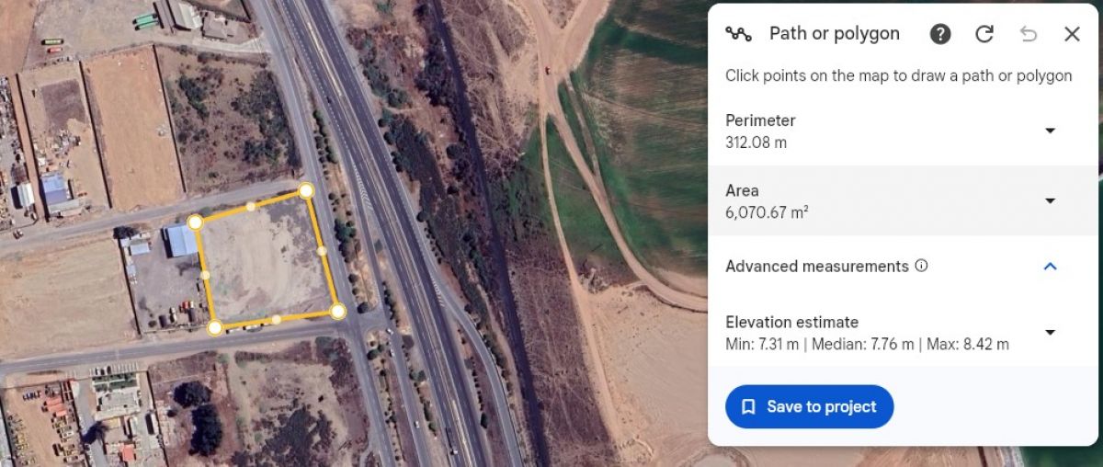
Task: Click Save to project button
Action: (809, 406)
